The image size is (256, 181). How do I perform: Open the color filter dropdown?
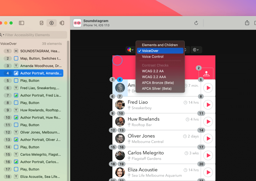130,50
